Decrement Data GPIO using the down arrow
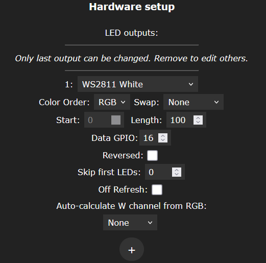Viewport: 266px width, 263px height. (x=163, y=140)
